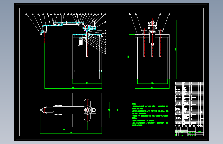Image resolution: width=223 pixels, height=144 pixels.
Task: Select the parts list table above title block
Action: point(189,105)
